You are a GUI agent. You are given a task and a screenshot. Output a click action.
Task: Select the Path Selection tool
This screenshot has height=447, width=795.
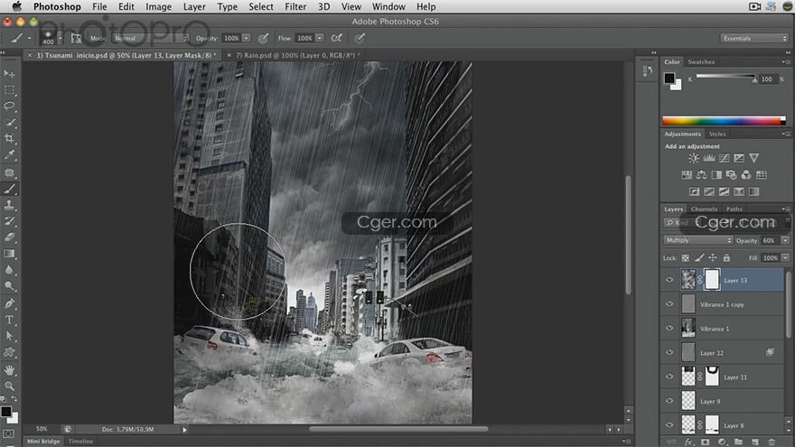click(x=9, y=336)
